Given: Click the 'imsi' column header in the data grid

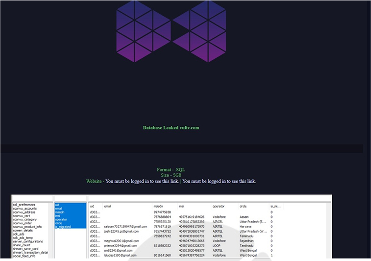Looking at the screenshot, I should 181,206.
